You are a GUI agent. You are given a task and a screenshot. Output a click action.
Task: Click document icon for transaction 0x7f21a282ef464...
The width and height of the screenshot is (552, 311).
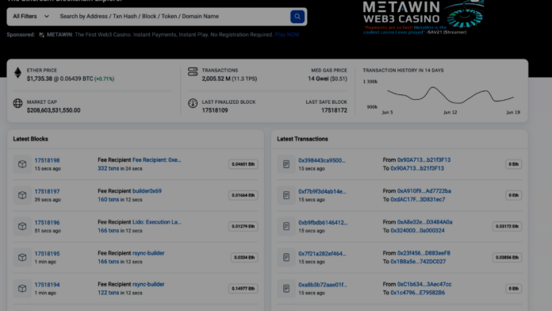coord(286,257)
